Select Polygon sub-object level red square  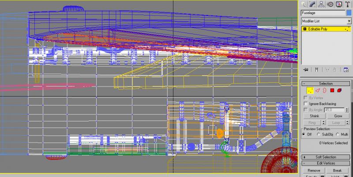click(332, 90)
